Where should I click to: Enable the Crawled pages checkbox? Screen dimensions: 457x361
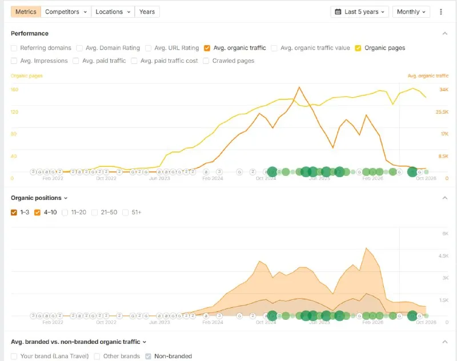click(x=206, y=61)
